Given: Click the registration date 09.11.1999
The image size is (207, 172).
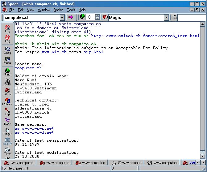Looking at the screenshot, I should coord(27,144).
